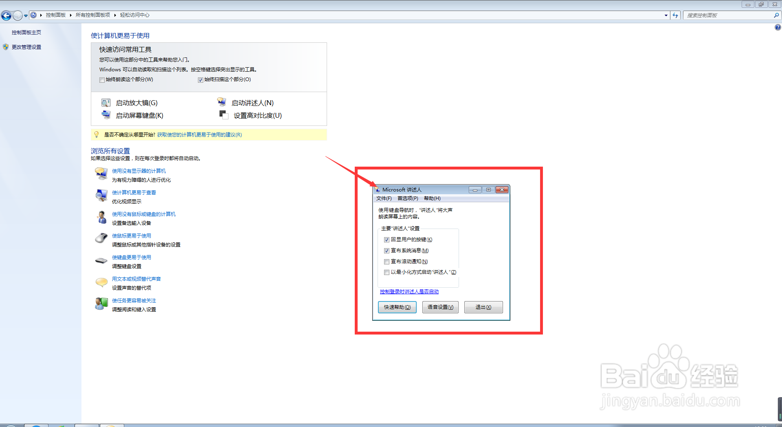The height and width of the screenshot is (427, 782).
Task: Click icon beside 使用没有显示器的计算机
Action: [101, 174]
